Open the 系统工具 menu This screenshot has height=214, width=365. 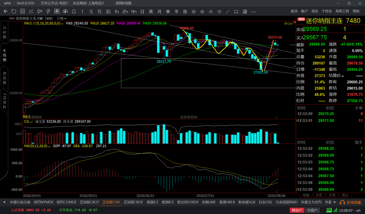coord(342,11)
